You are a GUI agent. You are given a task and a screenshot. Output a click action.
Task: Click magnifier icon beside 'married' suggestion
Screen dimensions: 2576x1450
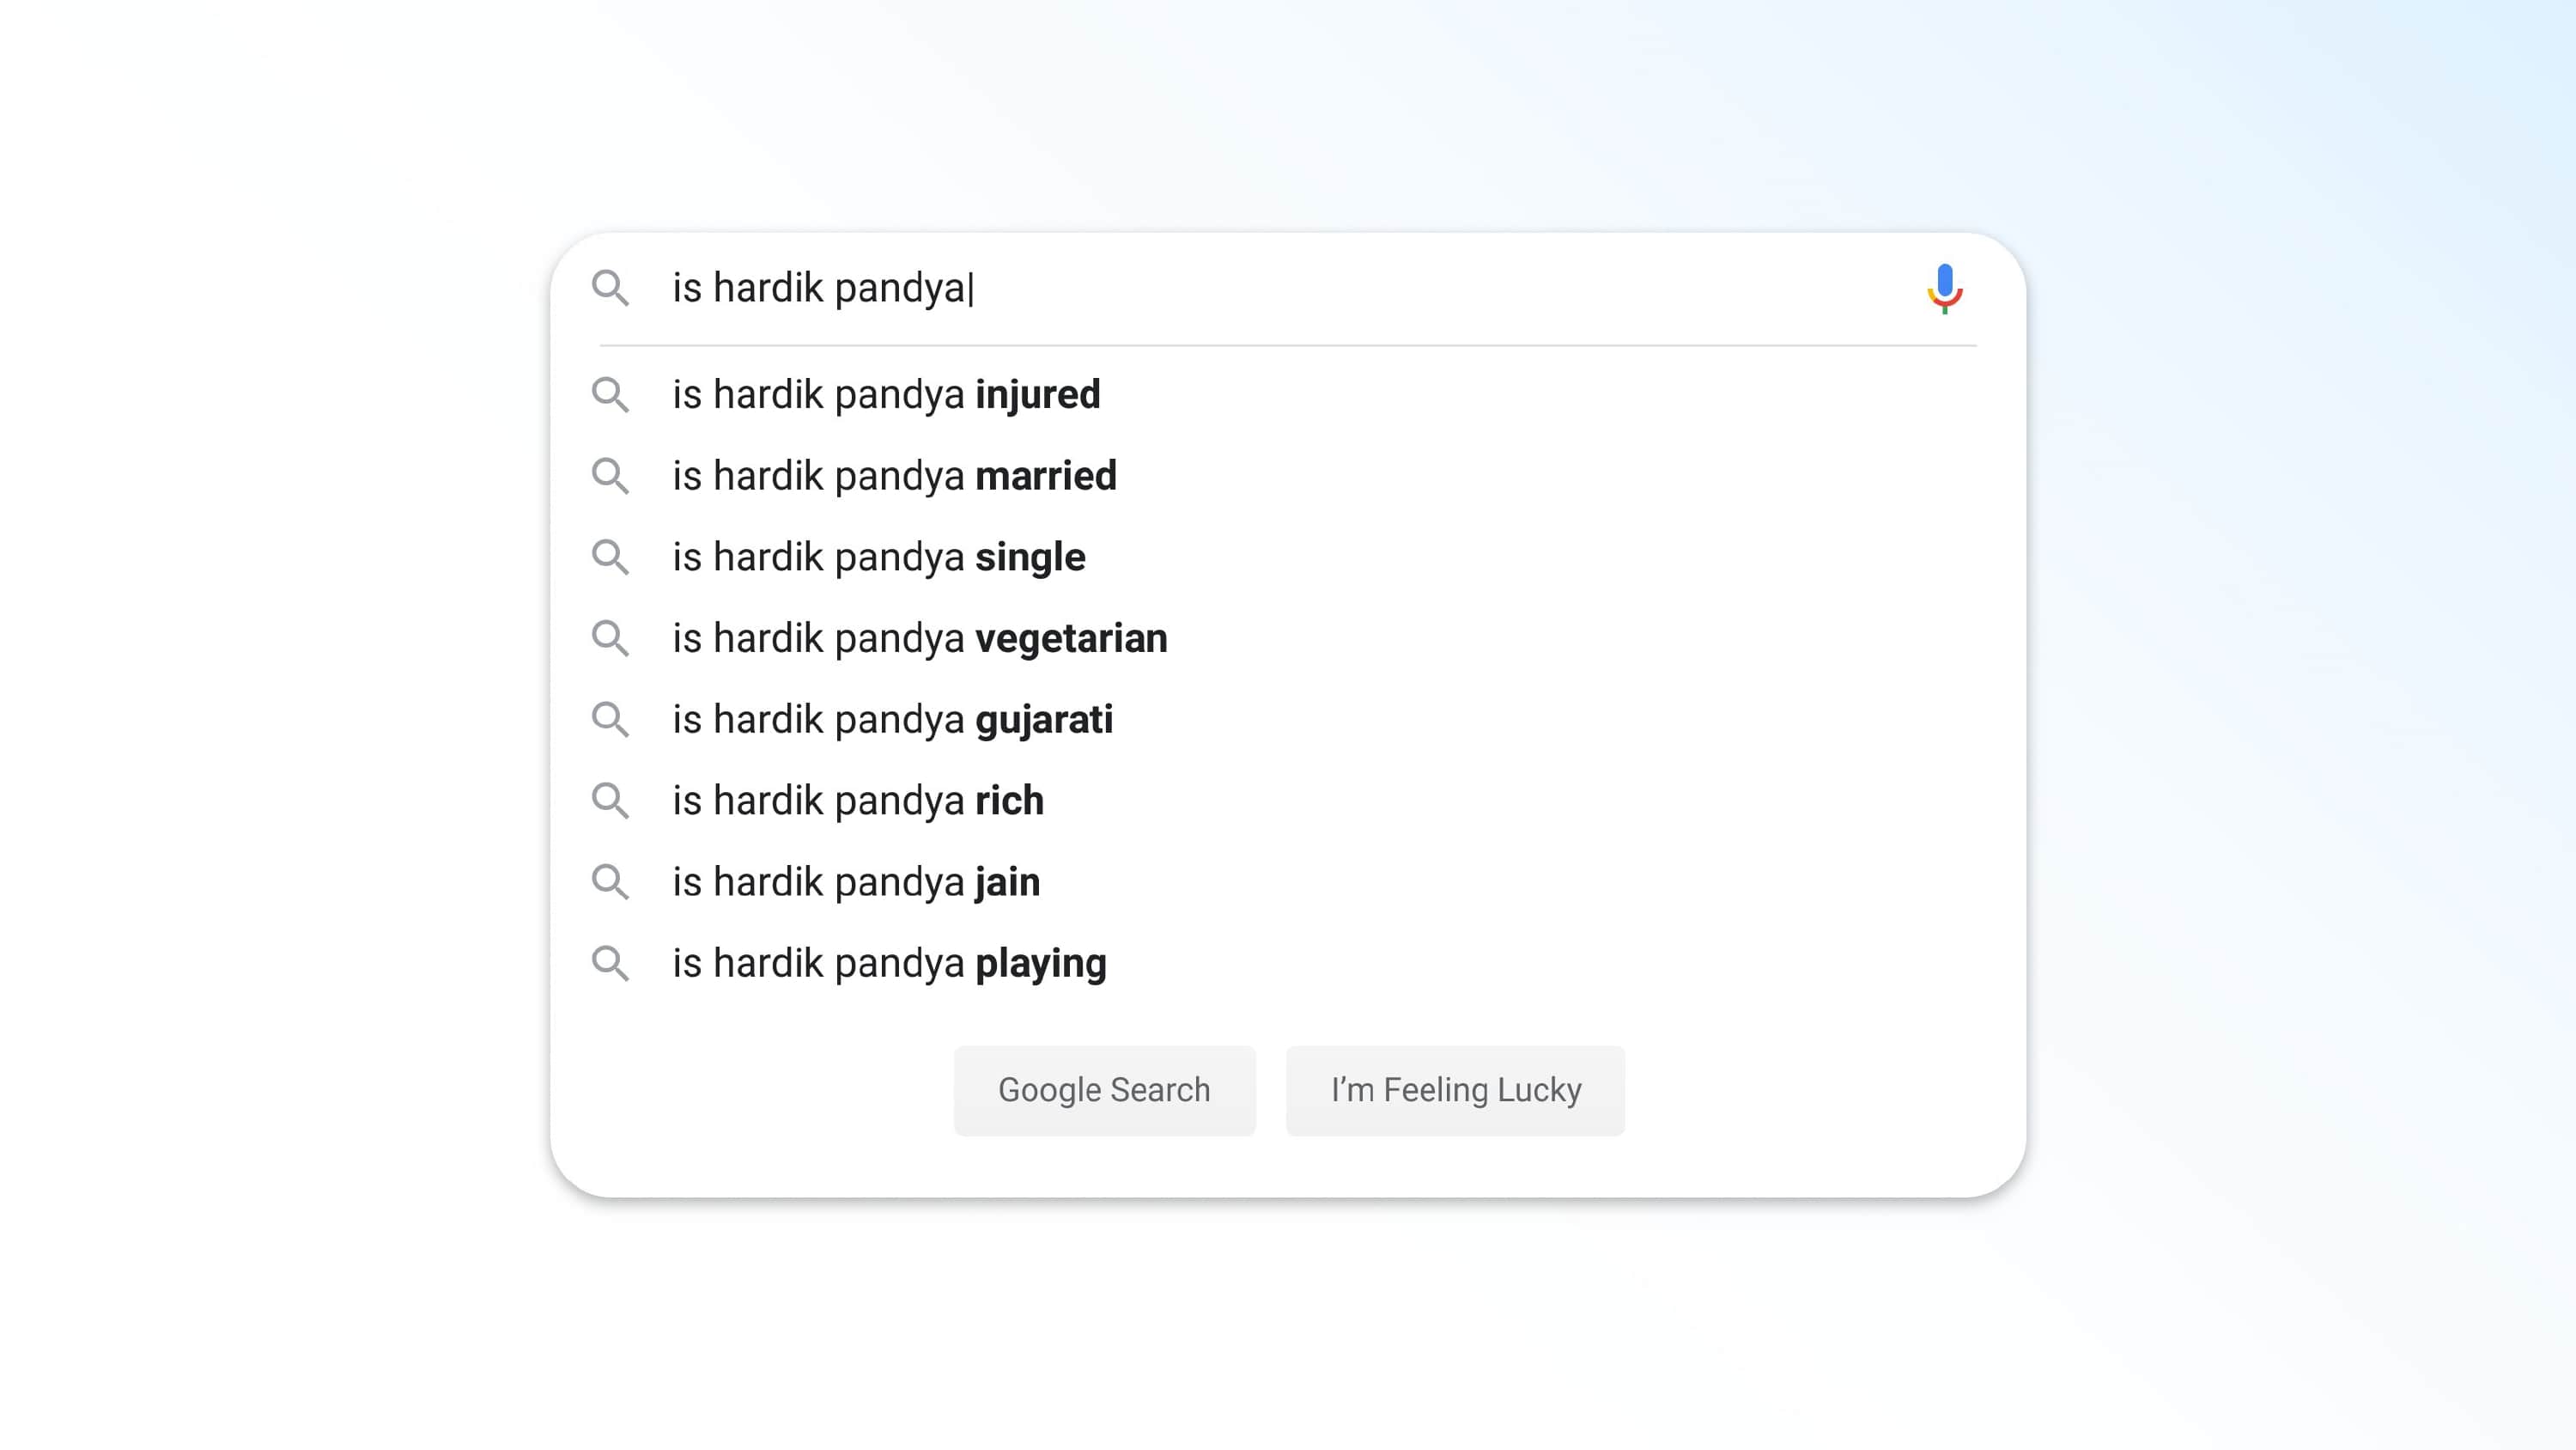pyautogui.click(x=610, y=475)
